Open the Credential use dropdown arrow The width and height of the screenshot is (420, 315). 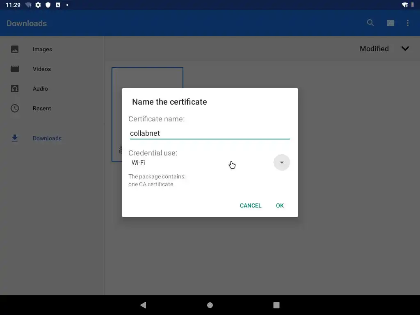281,162
